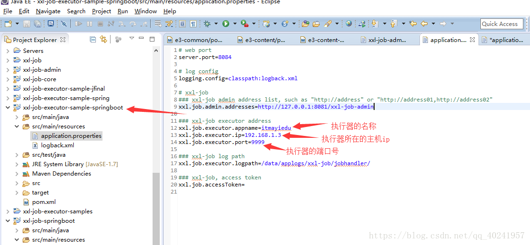This screenshot has width=530, height=245.
Task: Click in the Quick Access field
Action: click(502, 24)
